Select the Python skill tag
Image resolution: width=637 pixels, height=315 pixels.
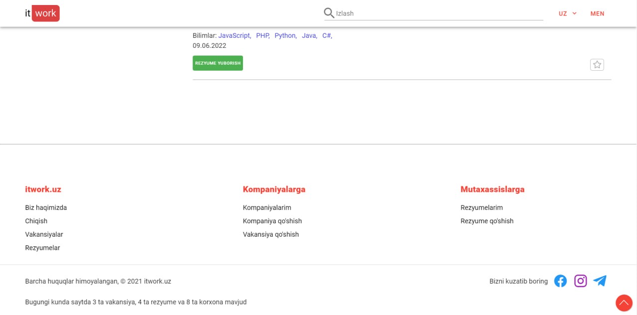point(285,35)
